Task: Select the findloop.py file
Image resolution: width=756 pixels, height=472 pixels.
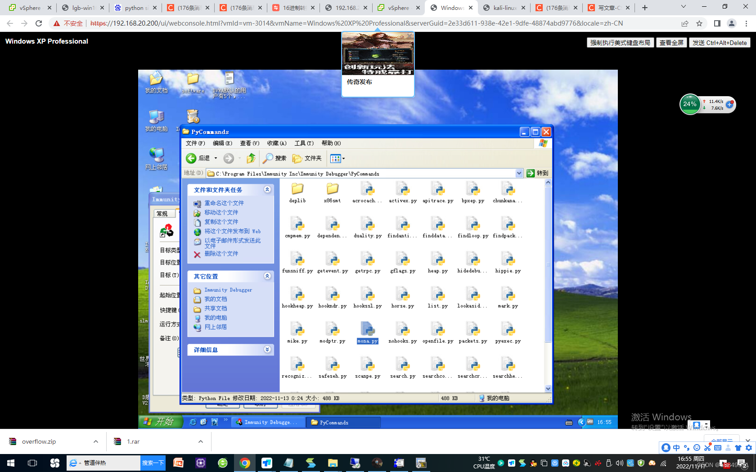Action: tap(473, 228)
